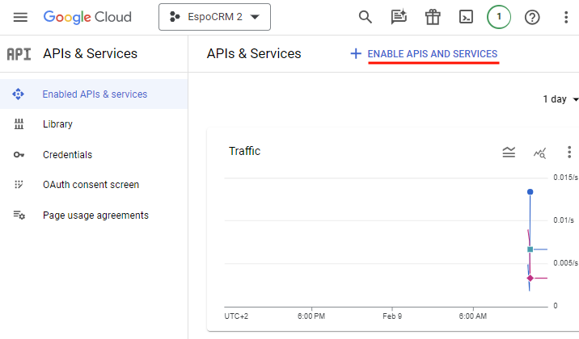
Task: Open Page usage agreements
Action: (95, 216)
